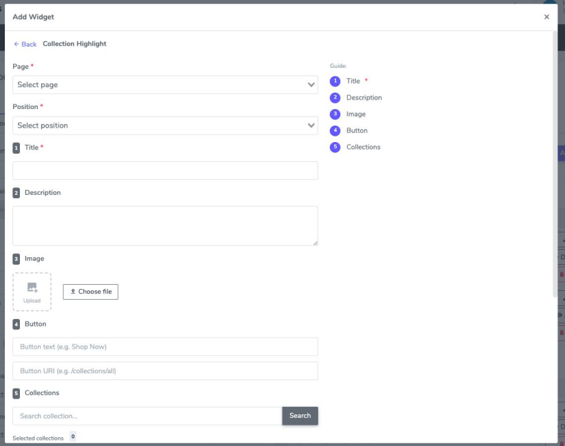
Task: Focus the Description text area
Action: 166,226
